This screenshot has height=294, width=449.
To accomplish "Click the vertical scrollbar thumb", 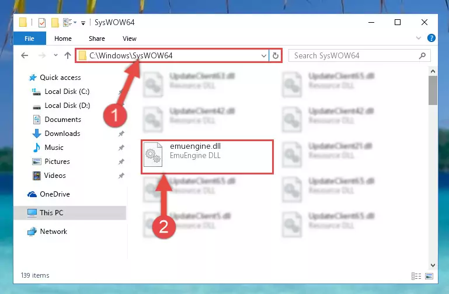I will click(x=433, y=90).
